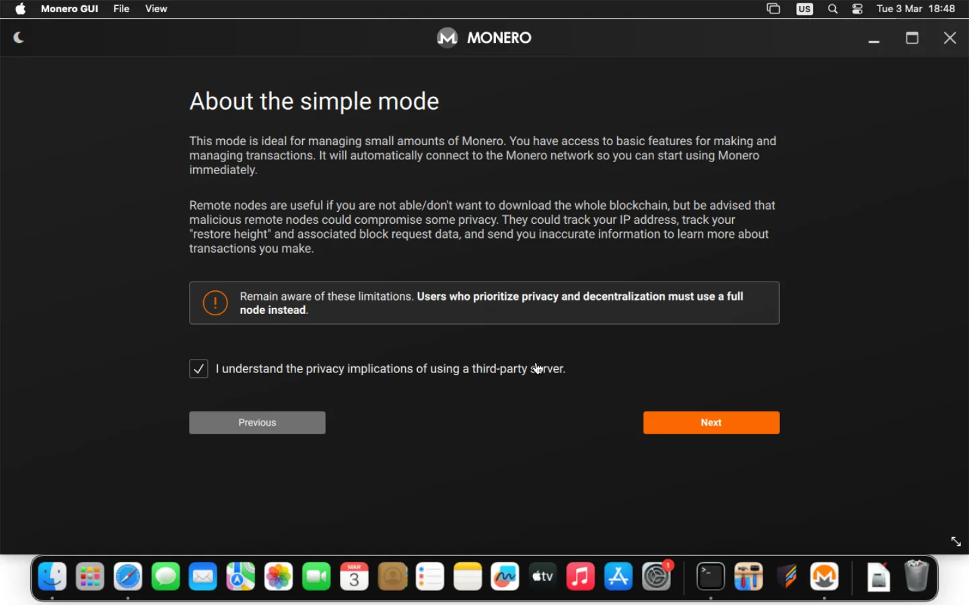Open Launchpad from the dock
The image size is (969, 605).
(90, 577)
